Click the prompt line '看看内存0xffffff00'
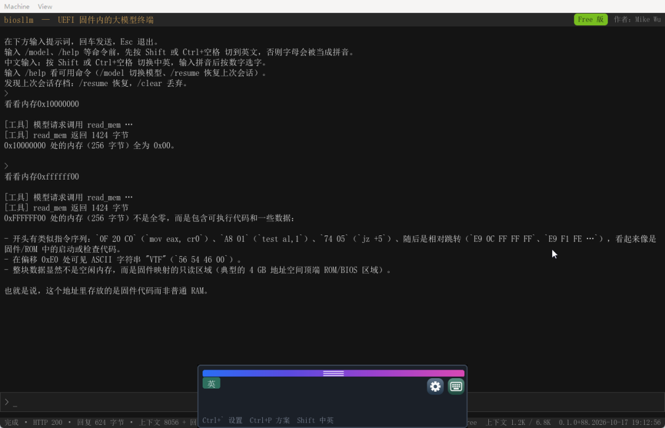 (x=42, y=176)
